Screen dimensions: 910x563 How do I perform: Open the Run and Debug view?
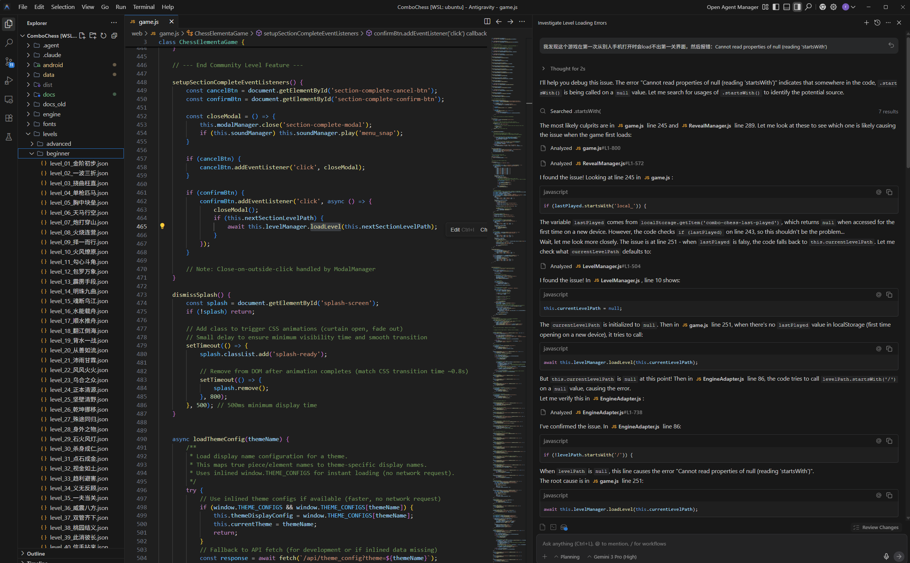pyautogui.click(x=9, y=81)
